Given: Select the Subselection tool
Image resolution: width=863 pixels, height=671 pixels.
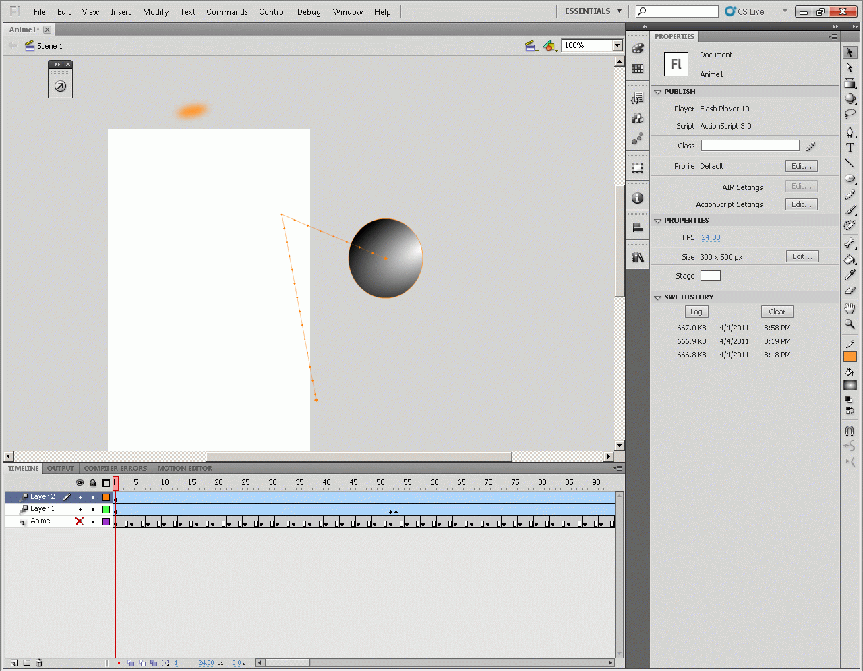Looking at the screenshot, I should pos(850,67).
